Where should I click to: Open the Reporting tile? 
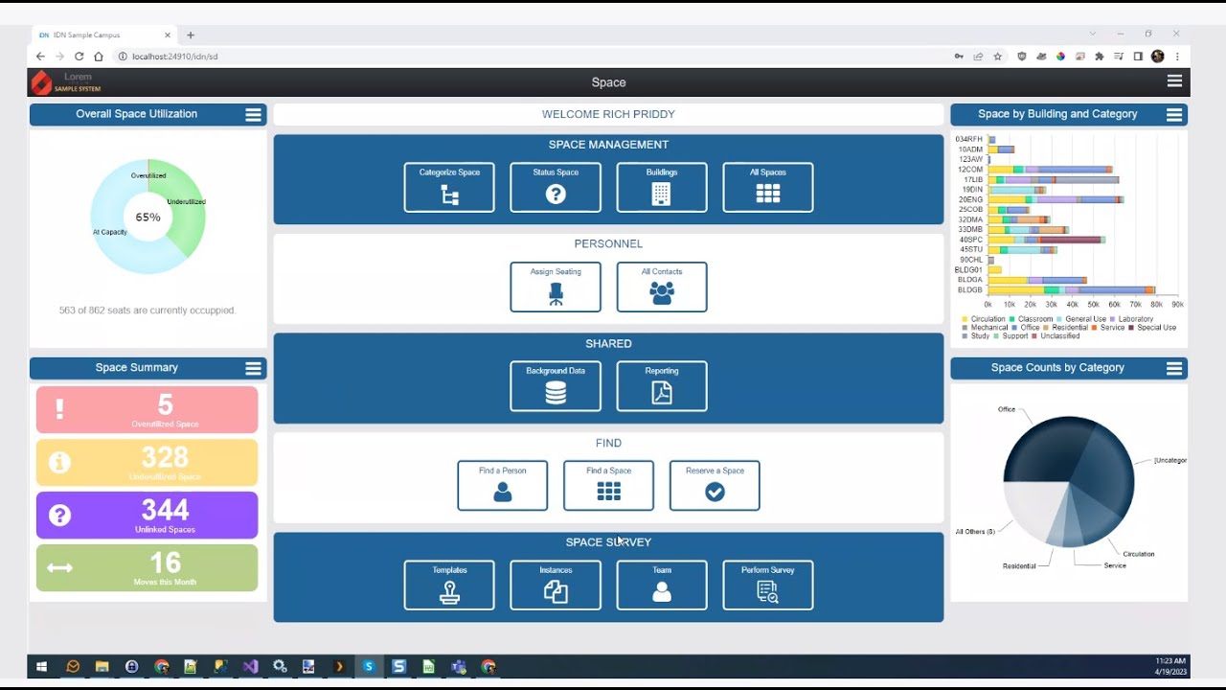662,386
